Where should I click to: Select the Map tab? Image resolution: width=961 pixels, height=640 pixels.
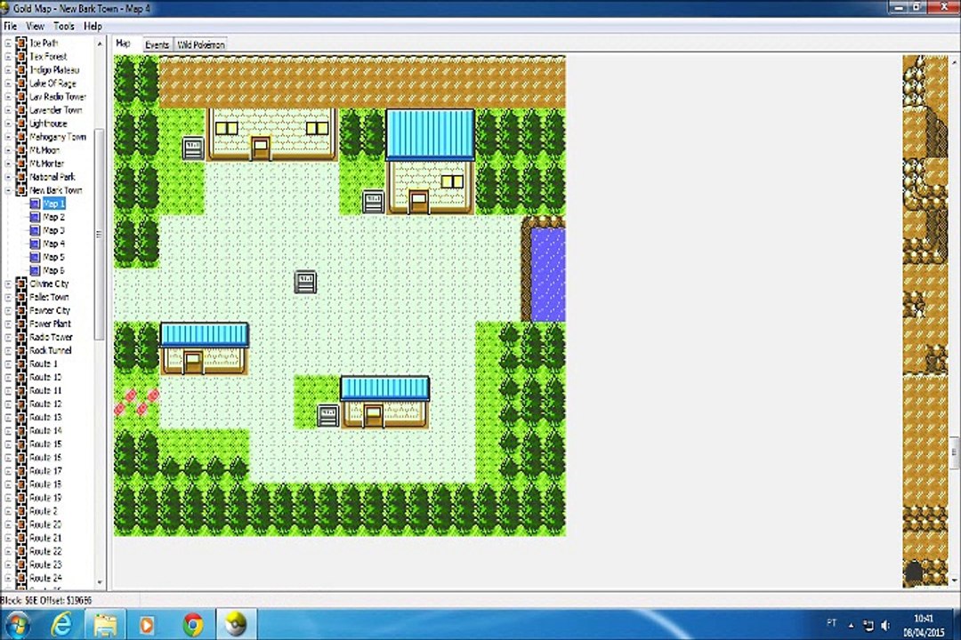tap(123, 44)
